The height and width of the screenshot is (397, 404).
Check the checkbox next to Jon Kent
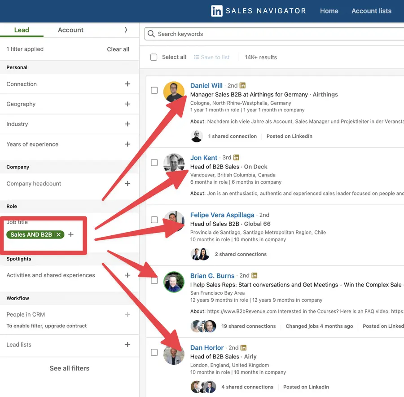click(x=154, y=162)
